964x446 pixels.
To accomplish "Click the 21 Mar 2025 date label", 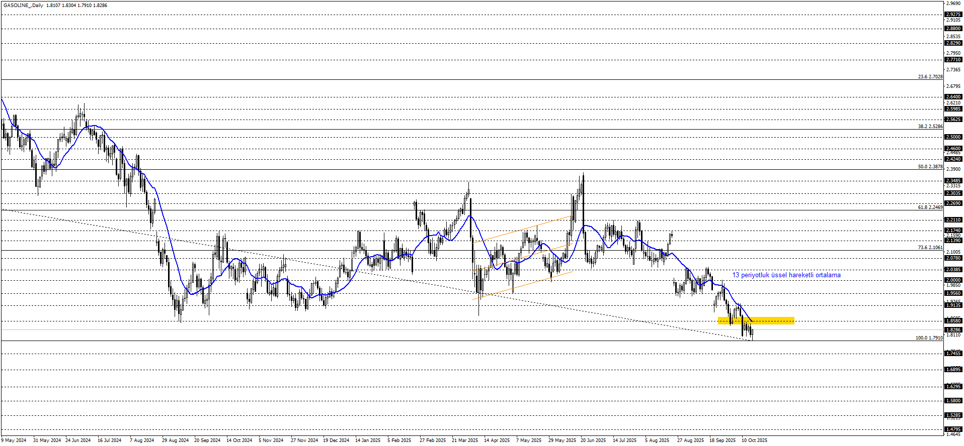I will (464, 440).
